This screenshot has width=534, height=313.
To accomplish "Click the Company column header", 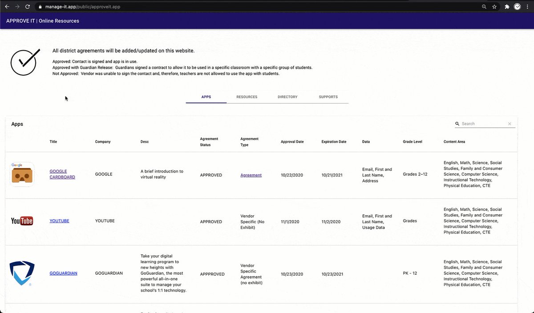I will point(103,142).
